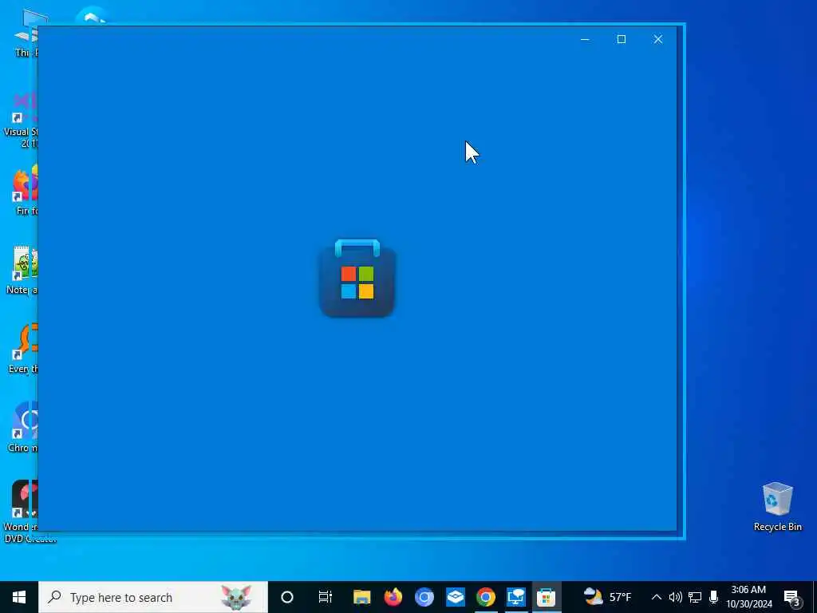Show hidden system tray icons
Screen dimensions: 817x613
(657, 597)
